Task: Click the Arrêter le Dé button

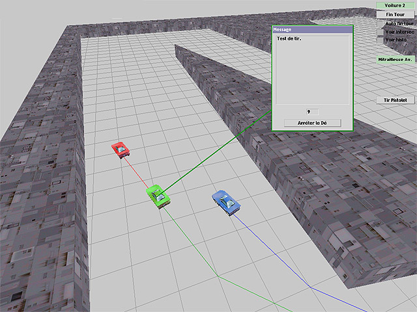Action: click(313, 123)
